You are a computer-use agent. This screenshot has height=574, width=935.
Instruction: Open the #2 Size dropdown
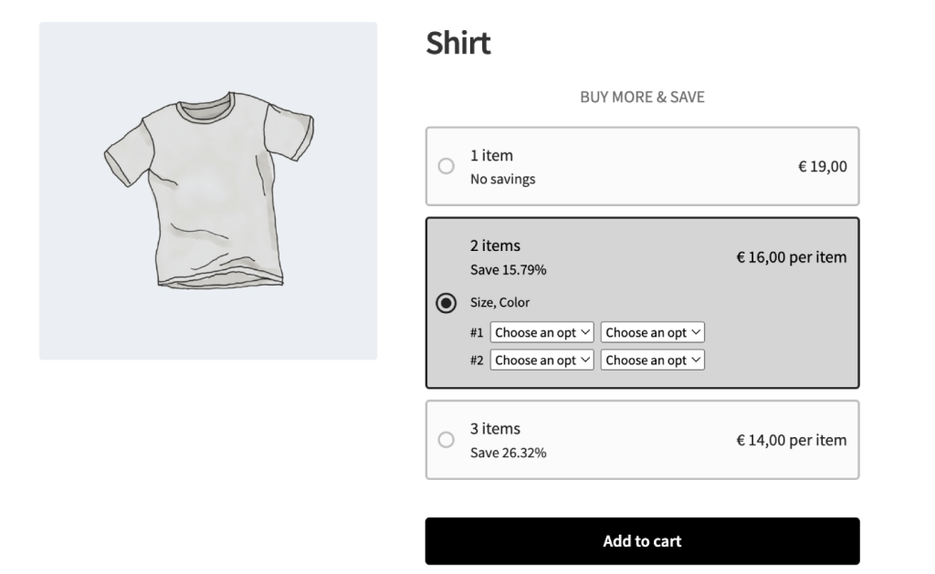point(541,360)
